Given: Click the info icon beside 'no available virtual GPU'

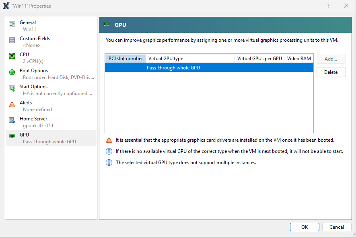Looking at the screenshot, I should (x=109, y=151).
